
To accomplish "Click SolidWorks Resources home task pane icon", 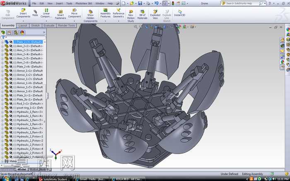I will click(282, 40).
